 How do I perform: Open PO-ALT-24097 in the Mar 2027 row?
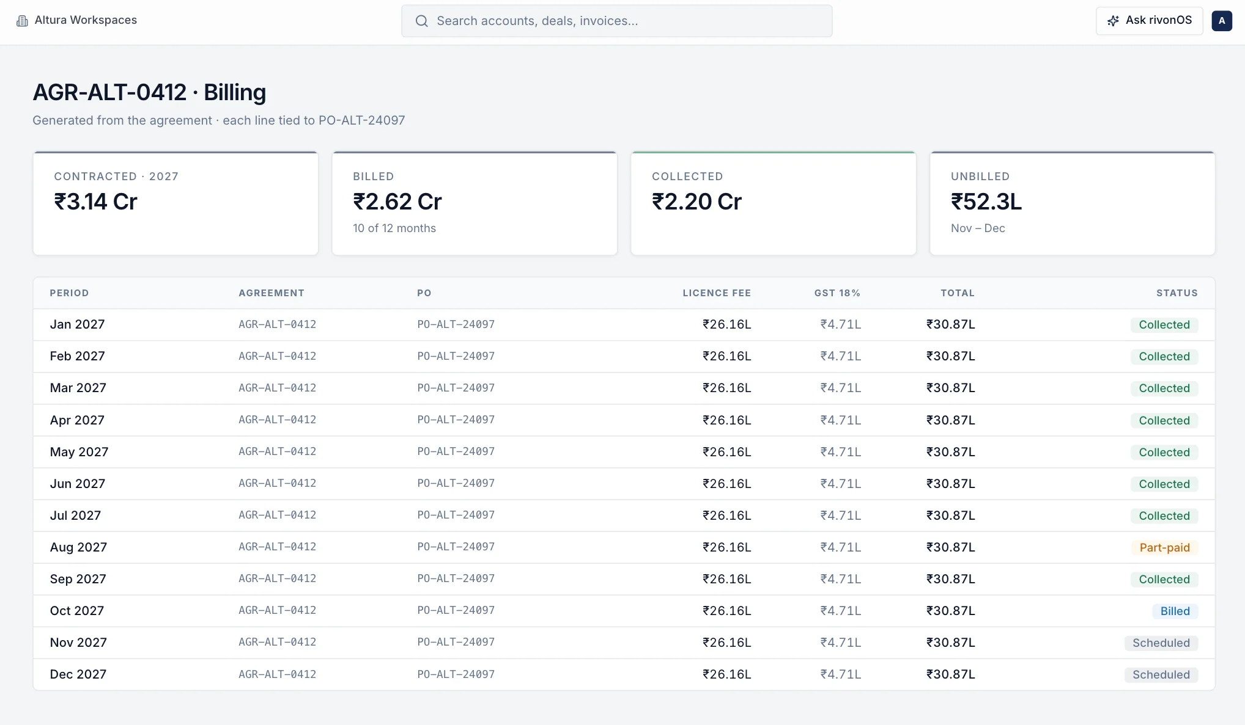456,388
